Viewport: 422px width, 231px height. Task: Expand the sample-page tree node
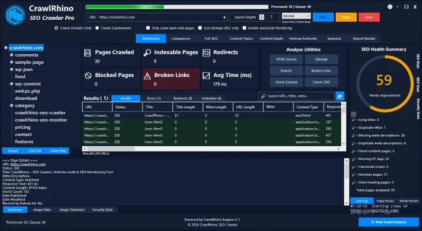tap(12, 62)
